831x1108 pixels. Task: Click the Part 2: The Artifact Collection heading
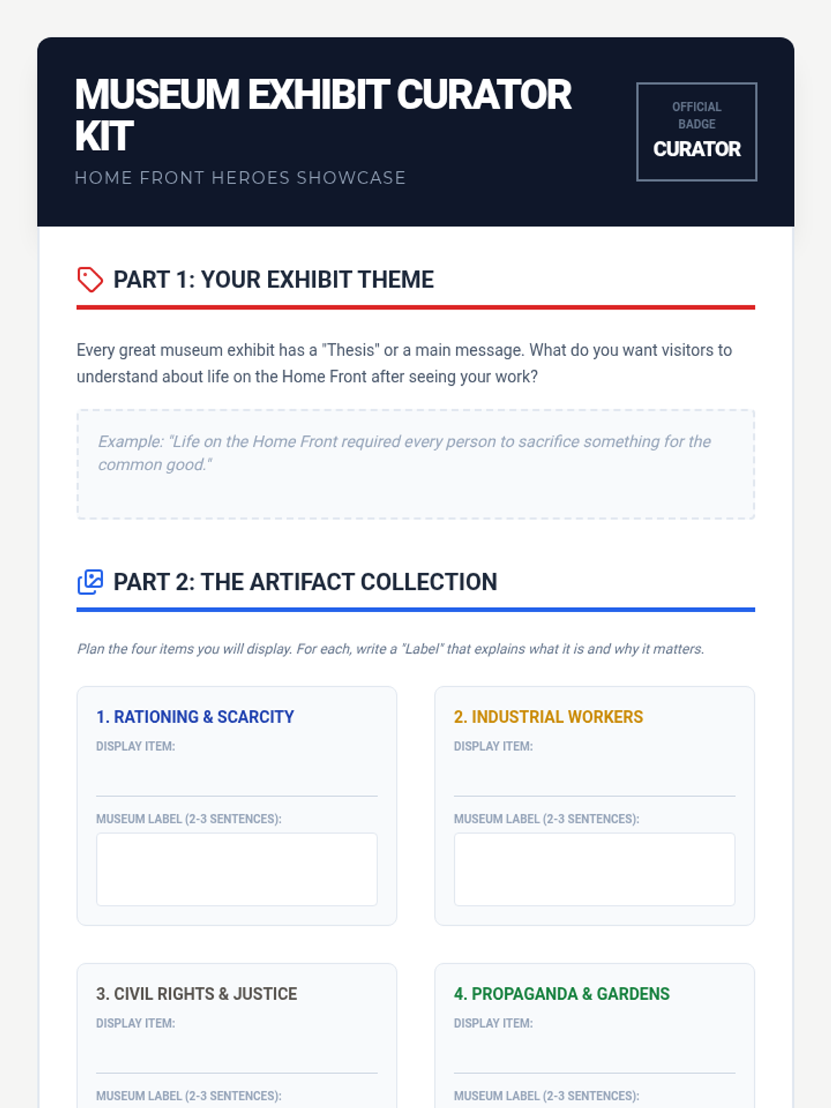coord(305,582)
